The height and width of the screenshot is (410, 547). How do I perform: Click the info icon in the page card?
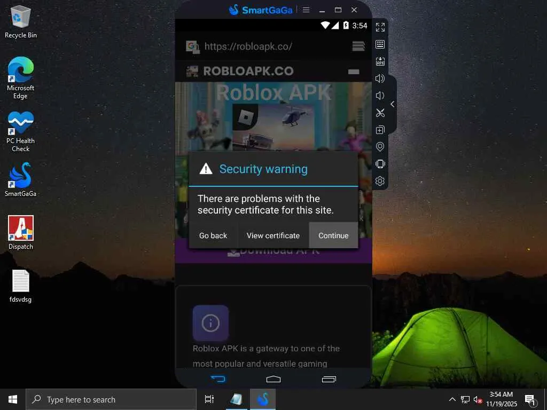click(x=210, y=323)
